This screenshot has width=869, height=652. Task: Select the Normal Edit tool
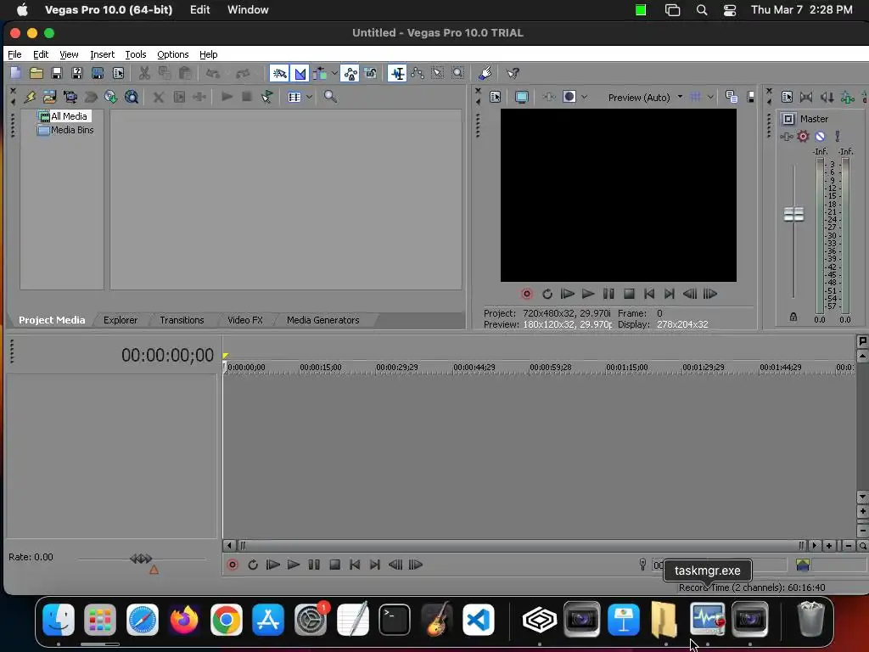397,73
